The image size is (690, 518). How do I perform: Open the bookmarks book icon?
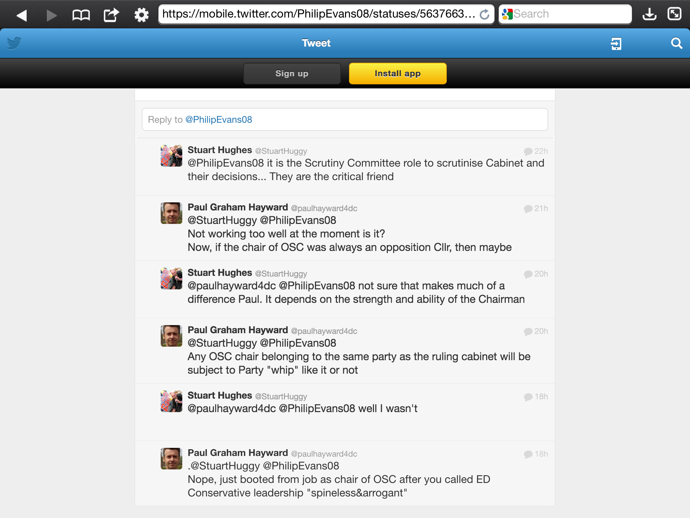click(81, 15)
